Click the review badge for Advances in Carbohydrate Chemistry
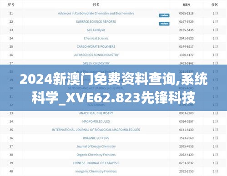227x176 pixels. [x=164, y=15]
